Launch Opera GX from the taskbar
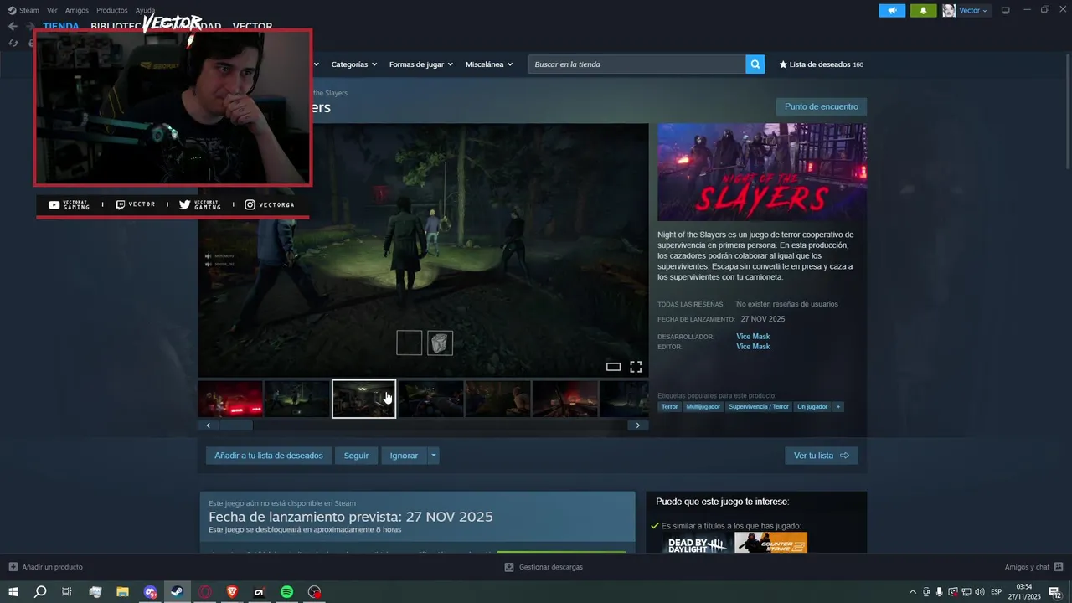 (204, 592)
